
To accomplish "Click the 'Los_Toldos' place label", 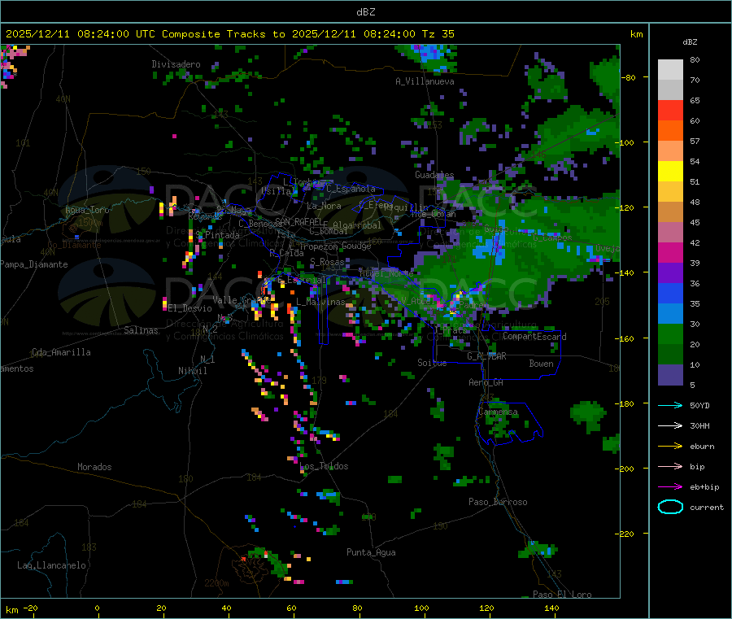I will click(x=324, y=466).
